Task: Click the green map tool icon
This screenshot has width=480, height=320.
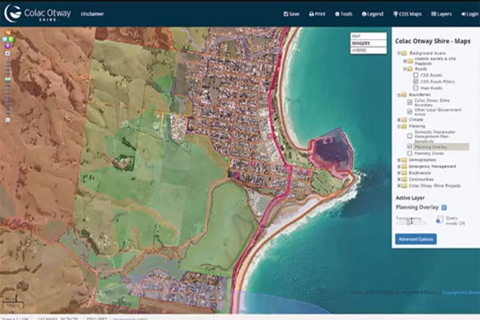Action: coord(11,39)
